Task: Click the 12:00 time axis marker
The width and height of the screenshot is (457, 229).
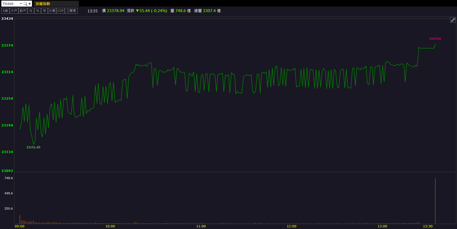Action: [292, 226]
